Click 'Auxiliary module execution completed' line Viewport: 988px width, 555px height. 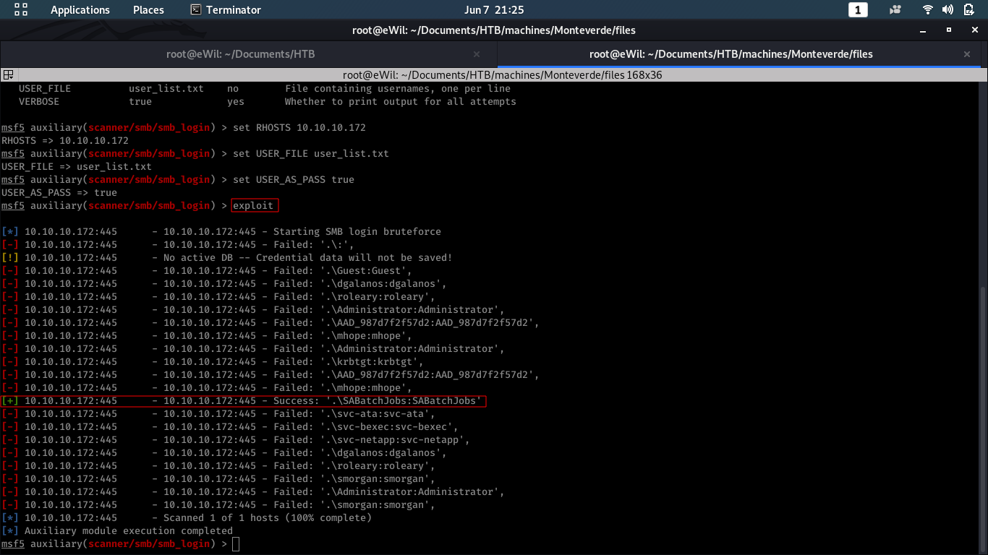117,531
